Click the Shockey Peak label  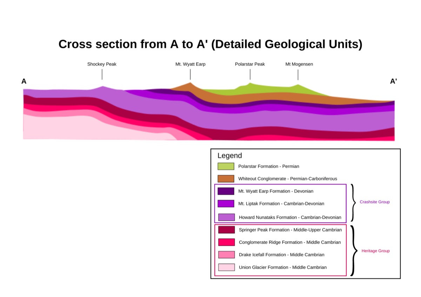coord(102,64)
